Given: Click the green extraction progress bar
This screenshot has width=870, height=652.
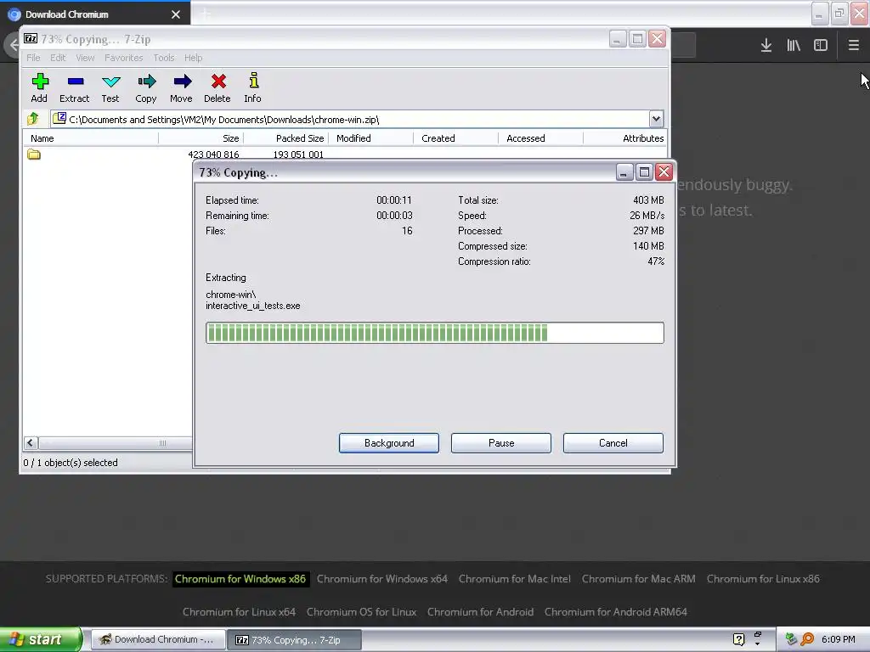Looking at the screenshot, I should click(434, 333).
